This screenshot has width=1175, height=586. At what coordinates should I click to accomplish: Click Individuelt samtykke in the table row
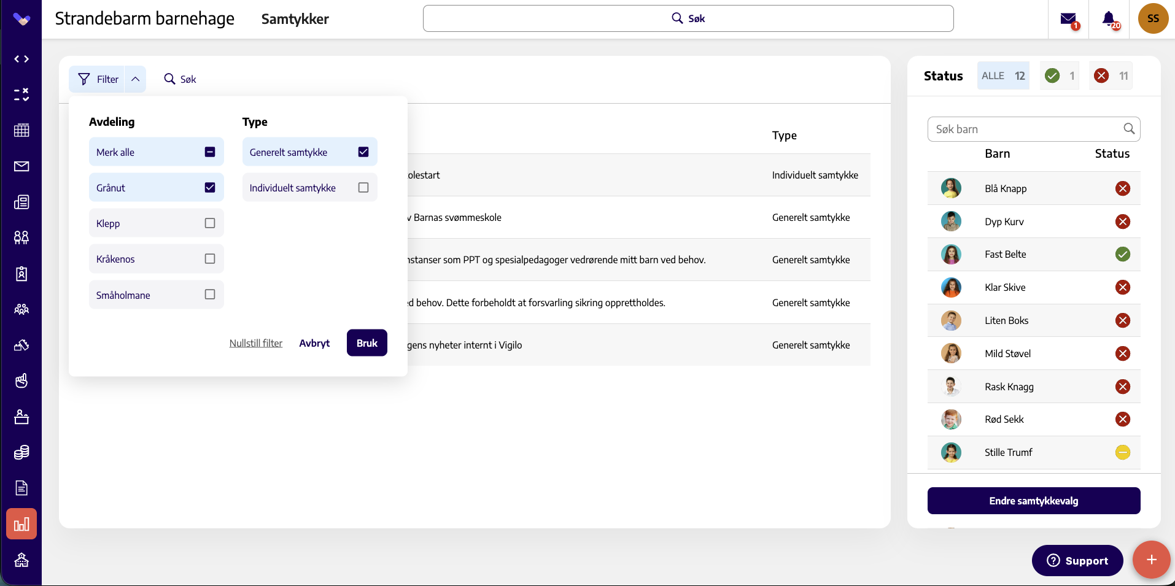point(815,175)
